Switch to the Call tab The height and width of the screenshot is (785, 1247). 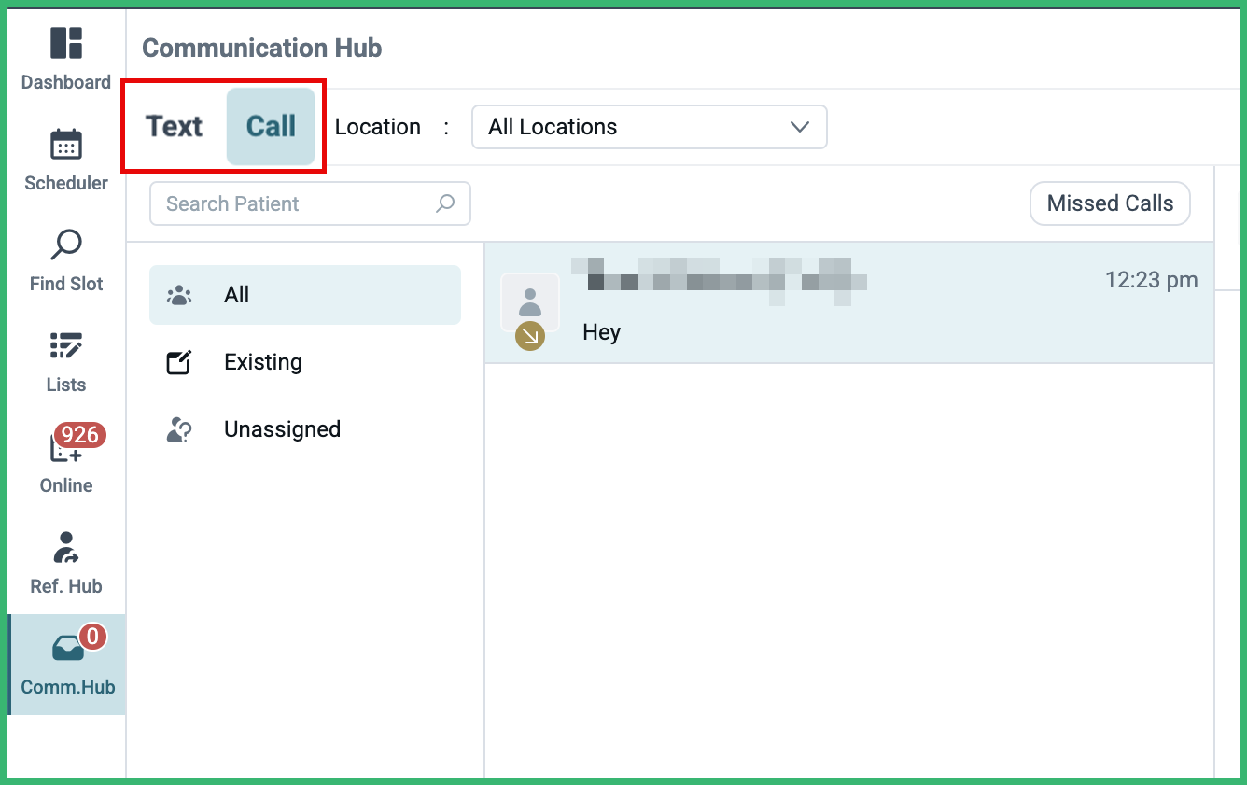pyautogui.click(x=271, y=126)
